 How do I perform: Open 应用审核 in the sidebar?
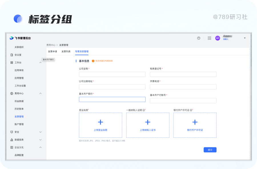coord(19,70)
